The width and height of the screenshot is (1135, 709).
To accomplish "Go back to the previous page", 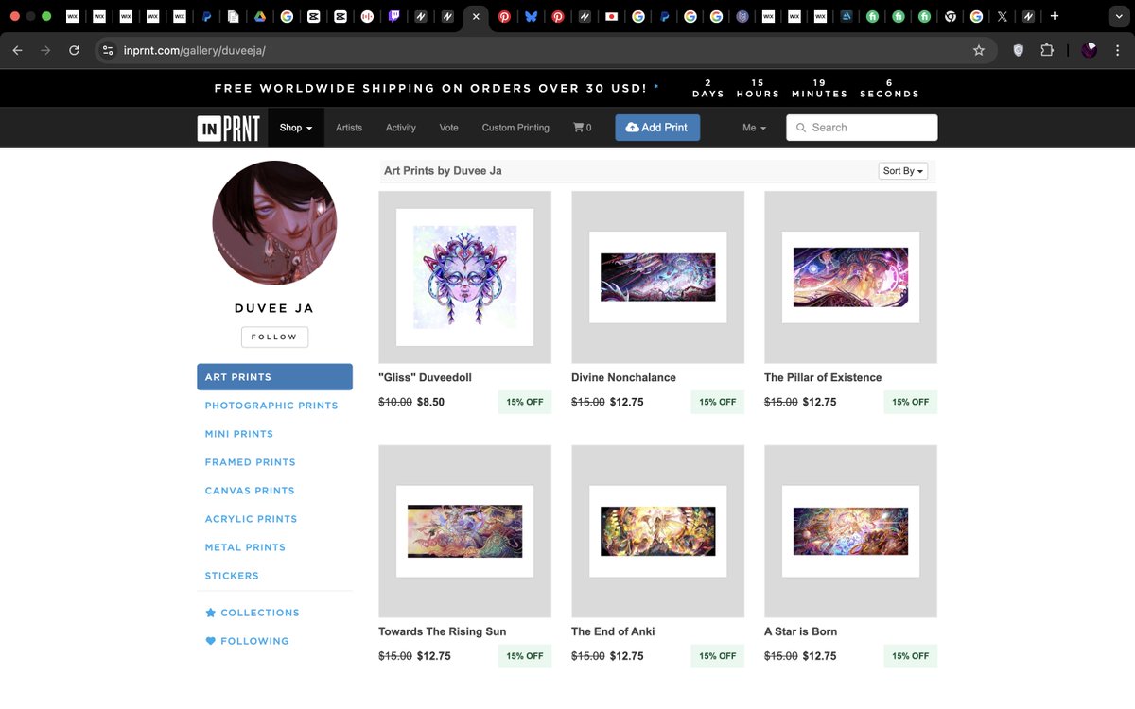I will [x=17, y=50].
